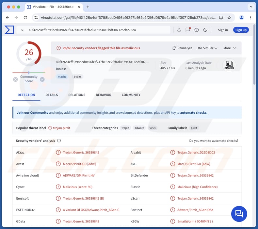The image size is (258, 229).
Task: Click the browser back arrow
Action: point(8,17)
